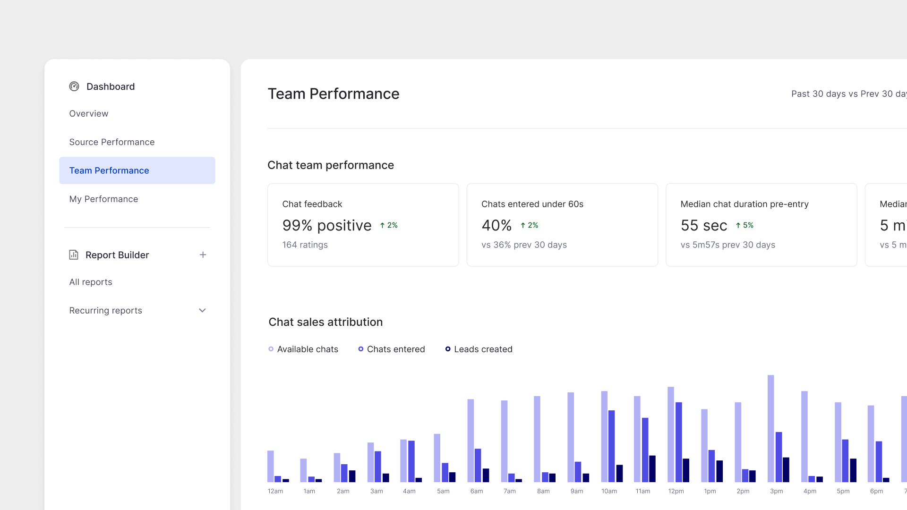The width and height of the screenshot is (907, 510).
Task: Click the Dashboard heading label
Action: coord(111,87)
